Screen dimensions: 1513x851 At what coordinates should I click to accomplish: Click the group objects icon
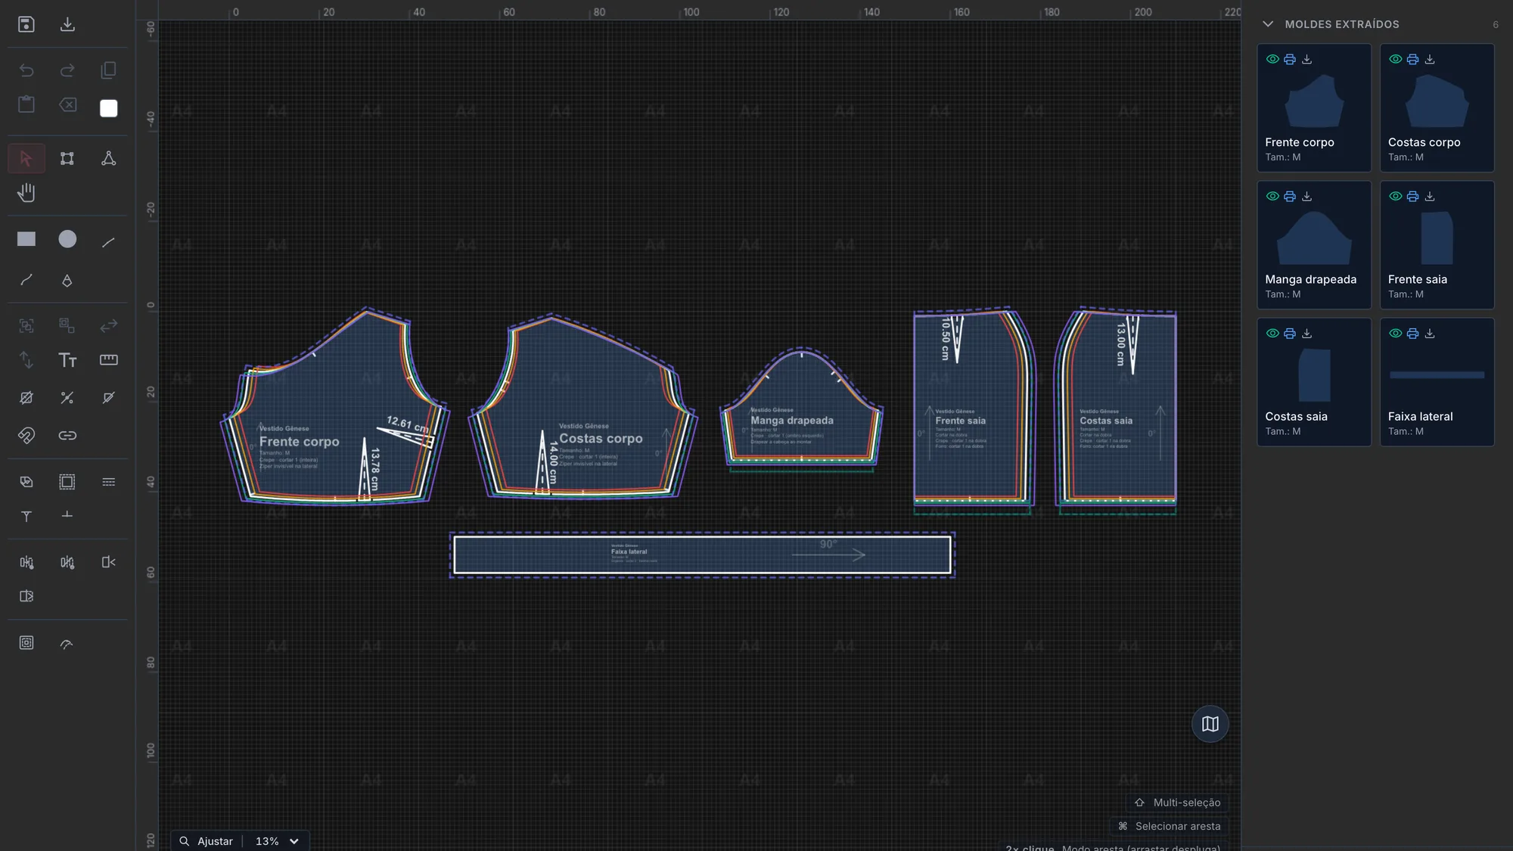click(26, 325)
